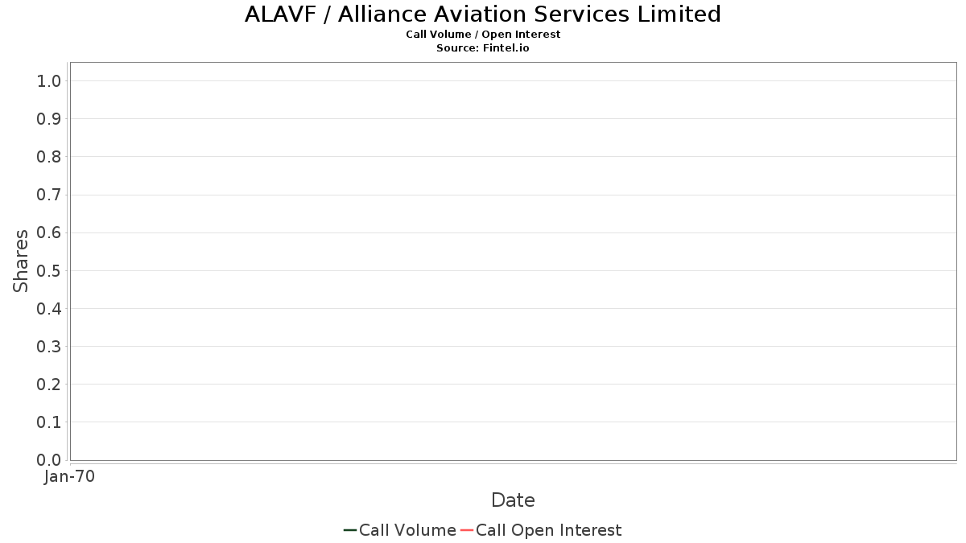Screen dimensions: 966x543
Task: Click the 0.2 y-axis tick label
Action: point(49,385)
